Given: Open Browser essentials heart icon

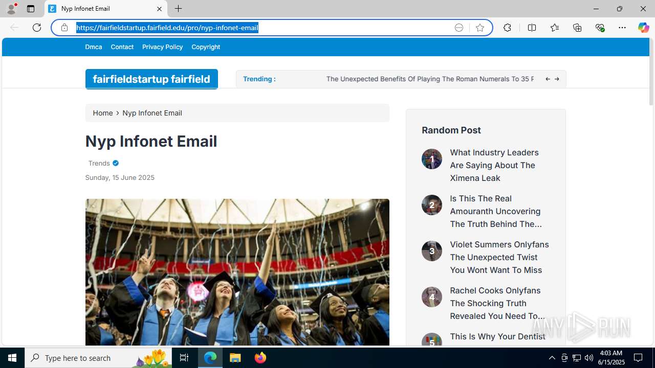Looking at the screenshot, I should pos(600,28).
